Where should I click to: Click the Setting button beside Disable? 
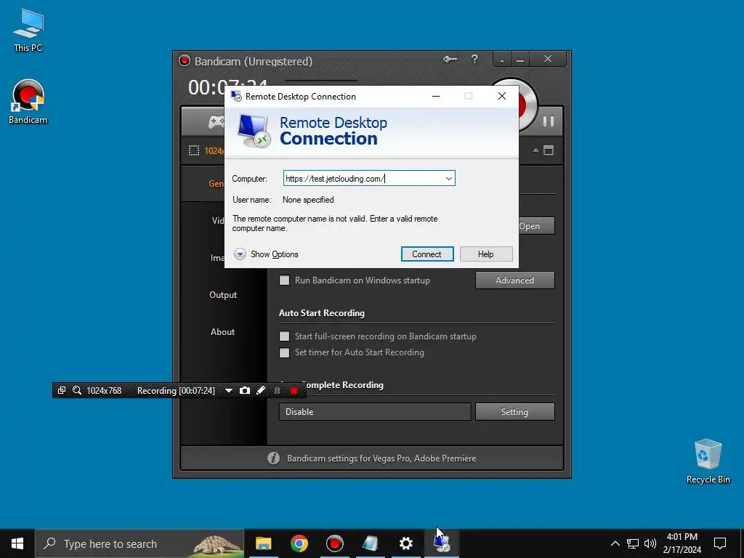click(x=515, y=412)
